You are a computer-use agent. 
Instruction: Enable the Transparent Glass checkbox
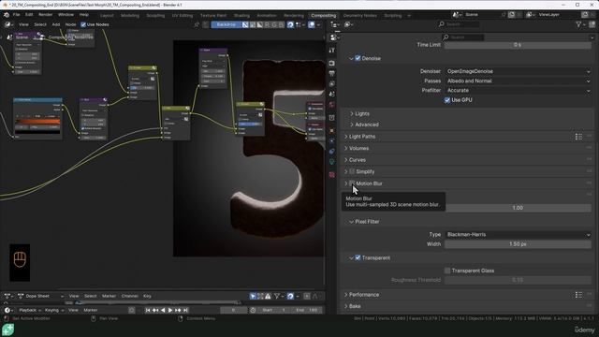[447, 271]
